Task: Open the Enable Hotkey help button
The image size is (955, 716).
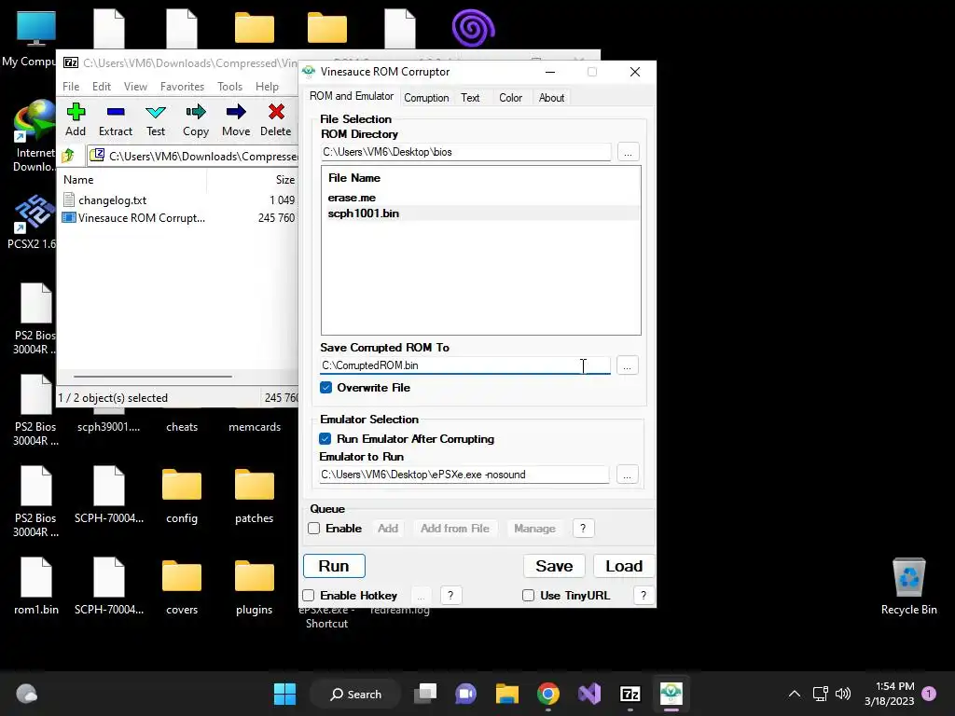Action: click(x=450, y=596)
